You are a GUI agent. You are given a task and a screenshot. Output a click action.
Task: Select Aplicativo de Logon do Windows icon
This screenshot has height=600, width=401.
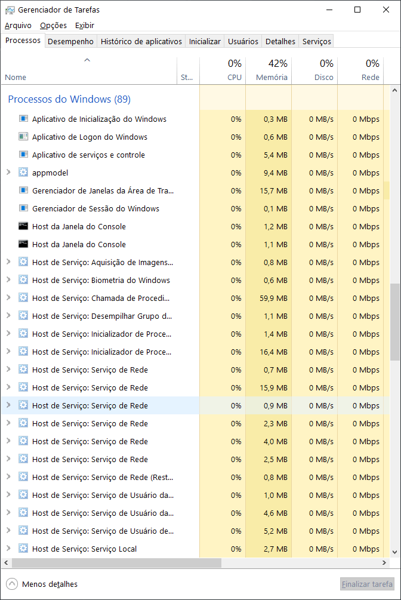coord(23,137)
